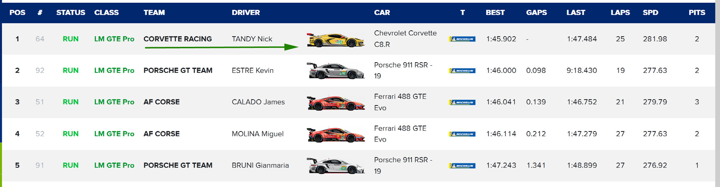Click the PITS column header
Viewport: 720px width, 187px height.
click(x=697, y=13)
